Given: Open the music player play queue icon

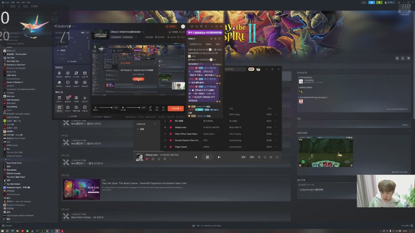Looking at the screenshot, I should pos(277,157).
